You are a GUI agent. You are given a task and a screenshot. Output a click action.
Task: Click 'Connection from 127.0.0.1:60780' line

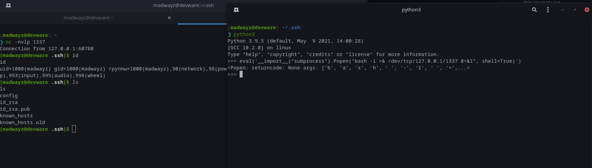47,48
